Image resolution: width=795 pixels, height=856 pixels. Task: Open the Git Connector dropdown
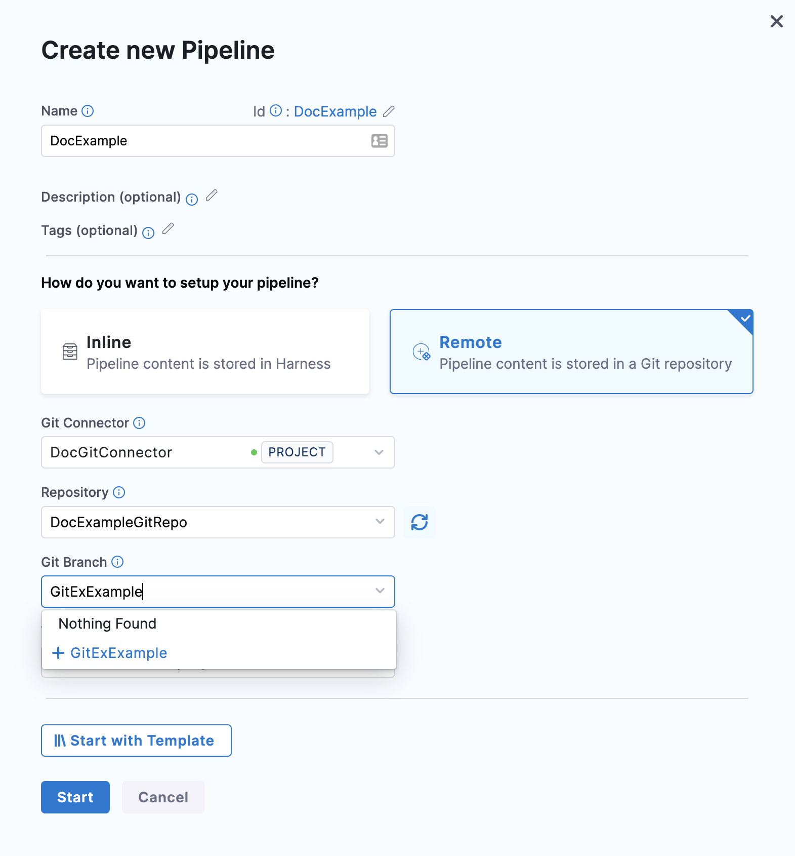pyautogui.click(x=379, y=452)
